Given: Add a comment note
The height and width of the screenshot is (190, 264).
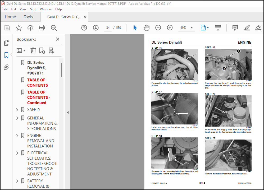Looking at the screenshot, I should tap(235, 27).
